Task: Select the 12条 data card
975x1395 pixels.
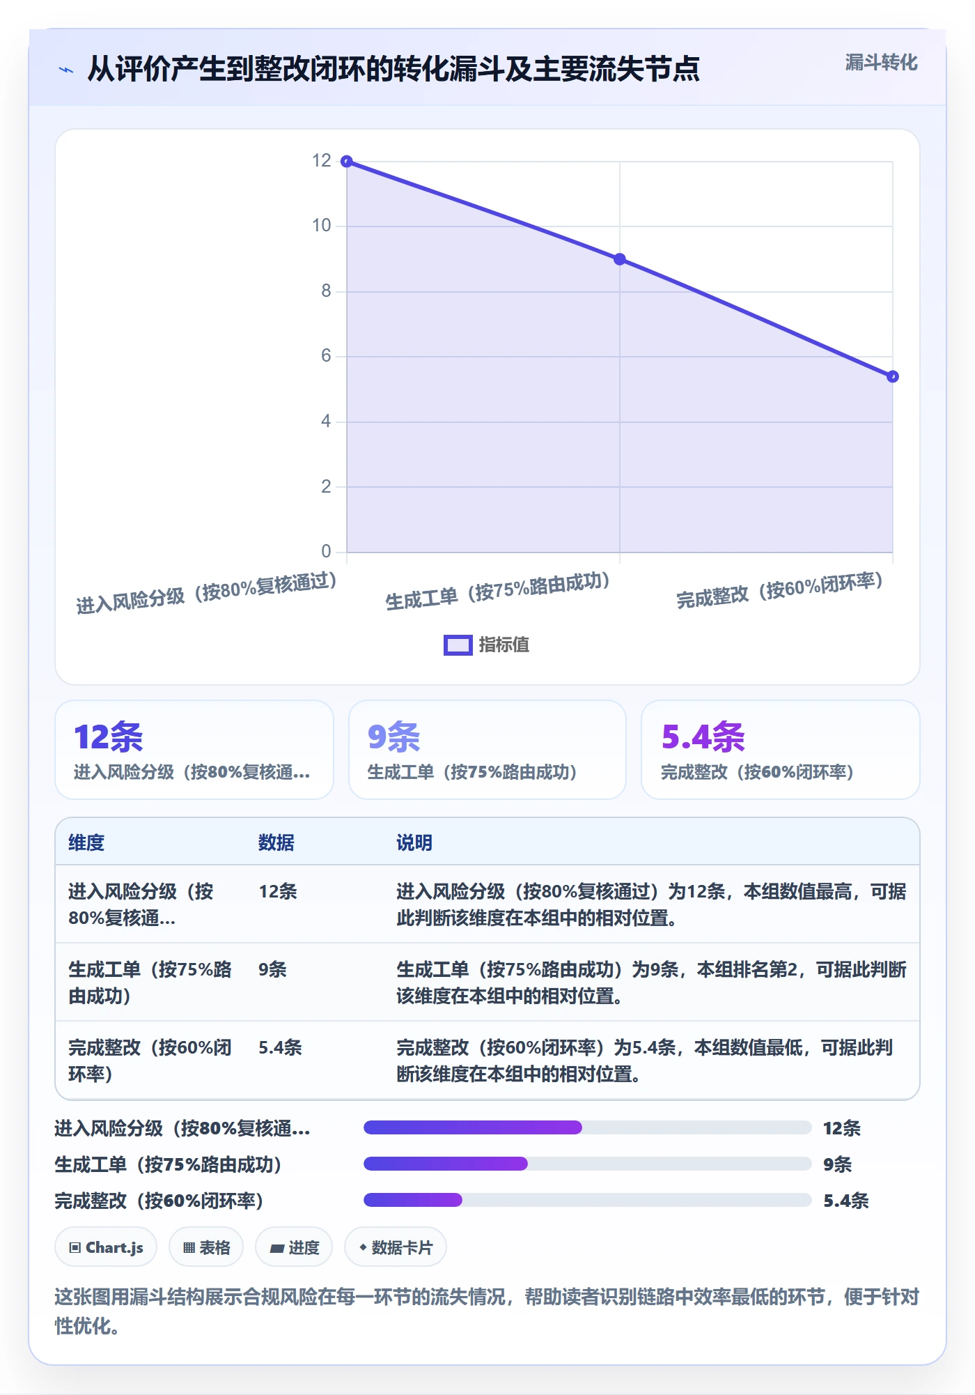Action: (x=194, y=750)
